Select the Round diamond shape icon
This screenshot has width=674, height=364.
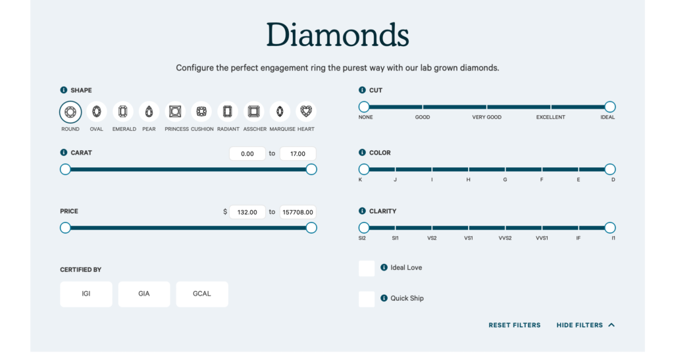[70, 112]
